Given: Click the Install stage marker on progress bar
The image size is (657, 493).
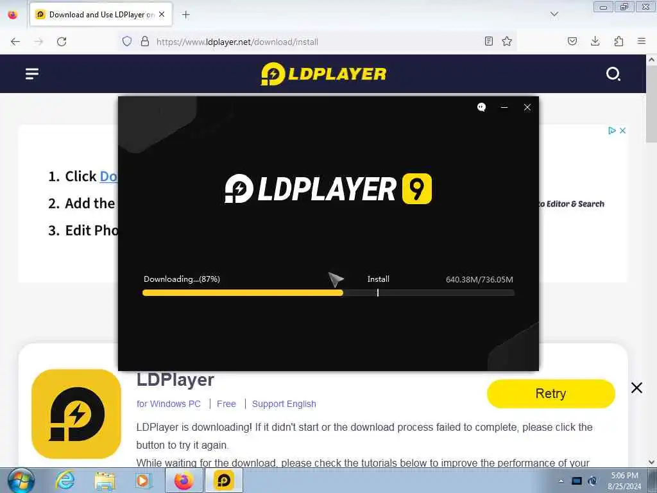Looking at the screenshot, I should click(x=377, y=293).
